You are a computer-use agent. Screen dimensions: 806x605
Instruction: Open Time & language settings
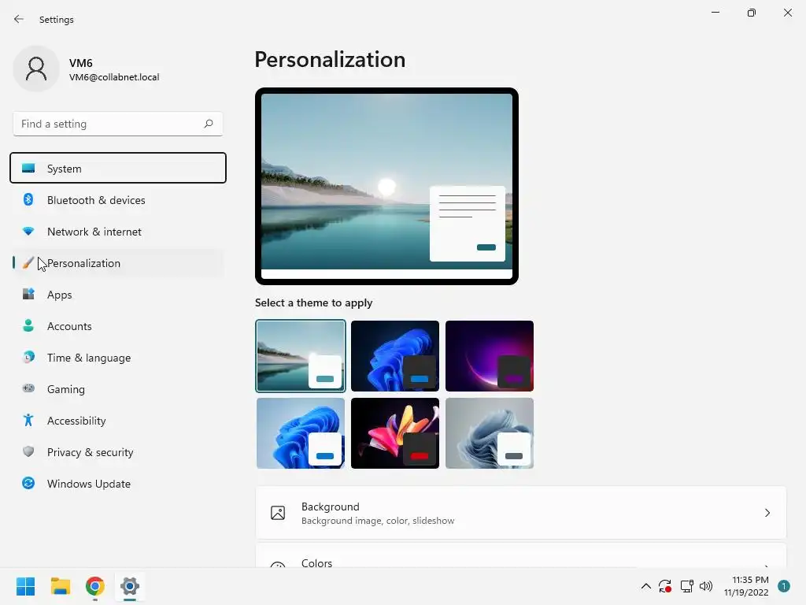(x=118, y=357)
